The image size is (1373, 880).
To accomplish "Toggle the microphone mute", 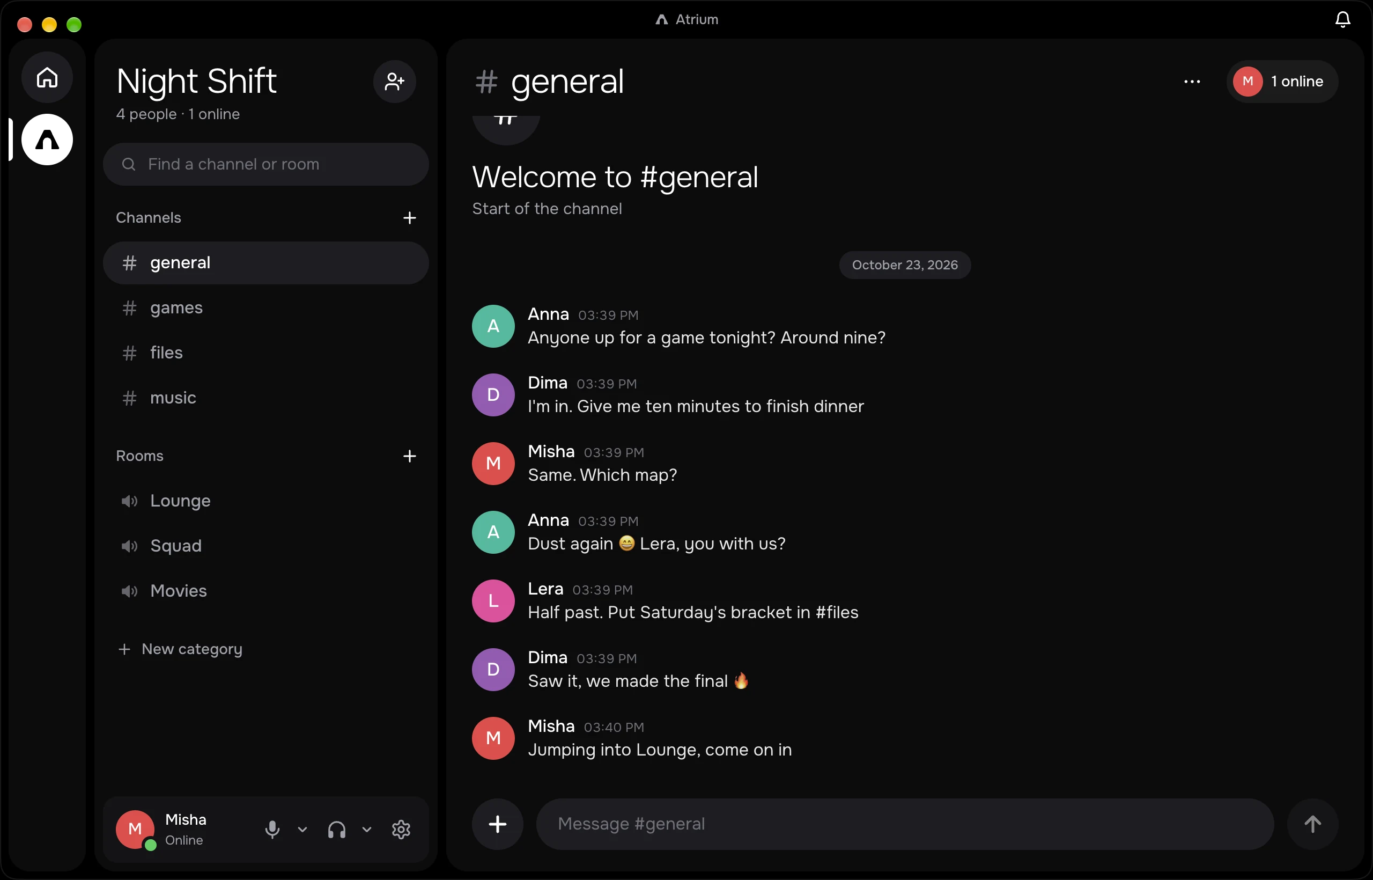I will point(272,829).
